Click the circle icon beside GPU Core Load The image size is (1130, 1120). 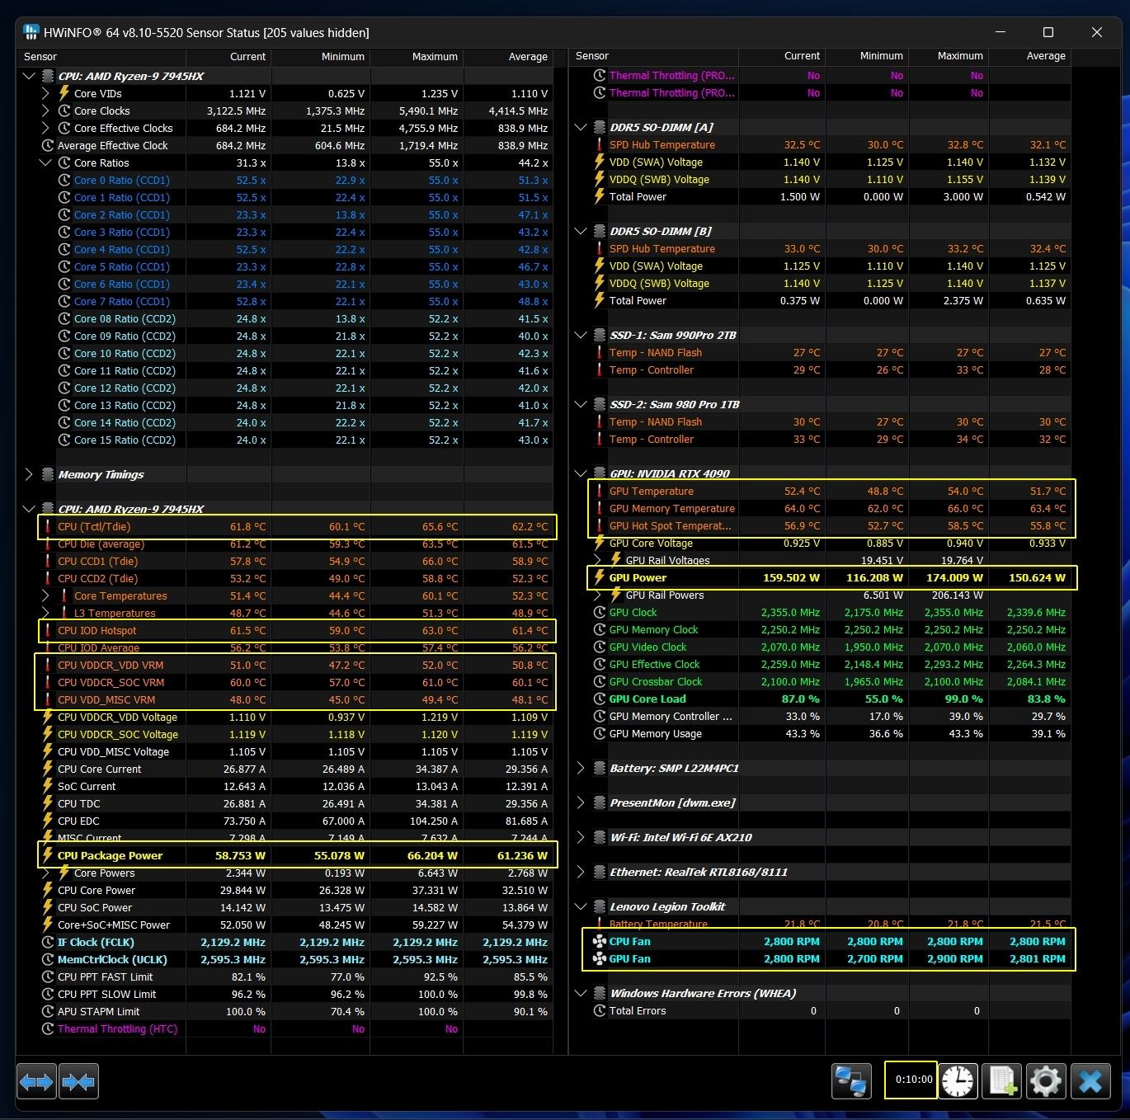600,699
